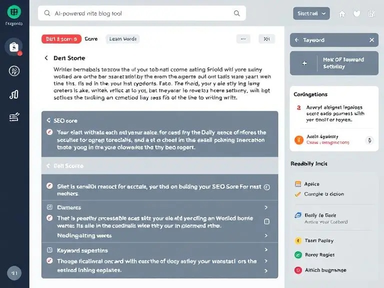Toggle the check icon beside 'Thet is' row

(49, 217)
